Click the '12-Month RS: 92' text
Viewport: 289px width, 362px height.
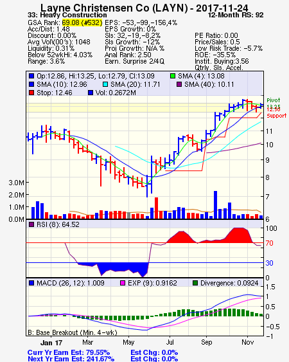tap(236, 15)
